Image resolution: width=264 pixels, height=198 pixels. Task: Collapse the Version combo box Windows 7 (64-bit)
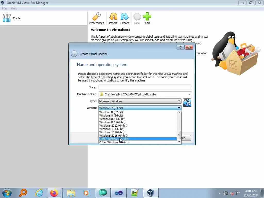pyautogui.click(x=140, y=108)
